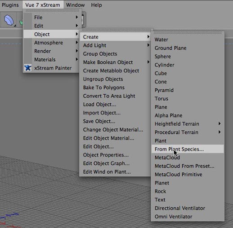Open the Materials submenu

click(51, 60)
